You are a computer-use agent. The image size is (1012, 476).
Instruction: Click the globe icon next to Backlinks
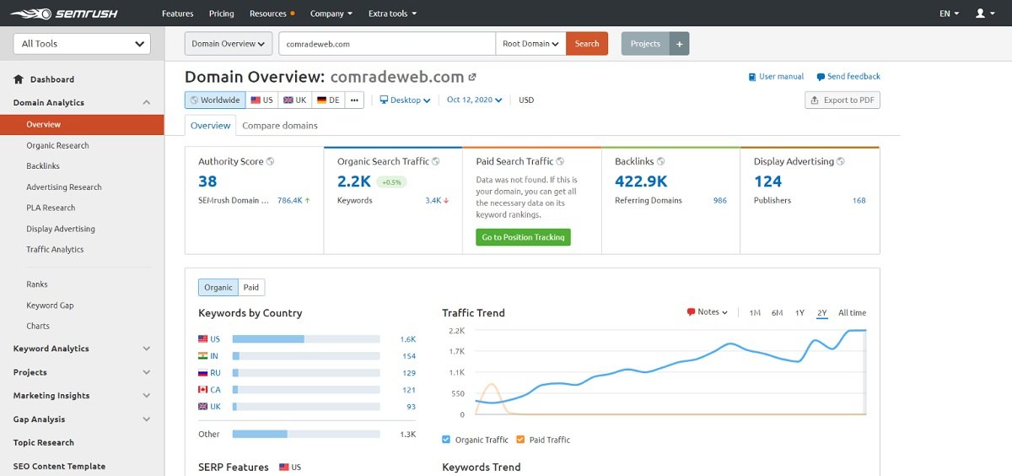coord(661,161)
